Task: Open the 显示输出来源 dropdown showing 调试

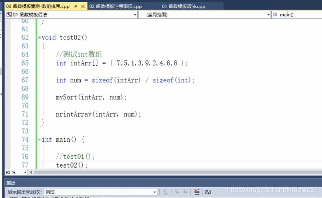Action: pos(100,192)
